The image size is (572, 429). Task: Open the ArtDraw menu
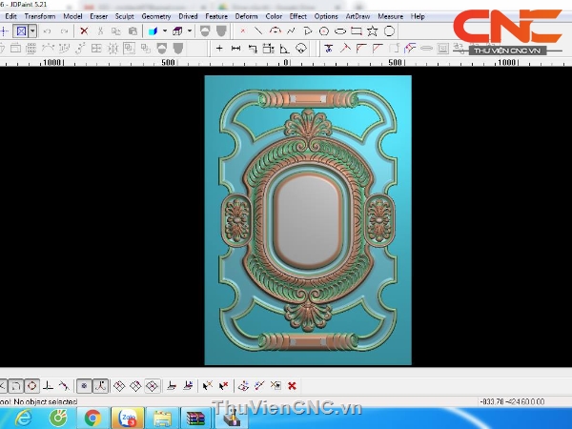tap(358, 16)
